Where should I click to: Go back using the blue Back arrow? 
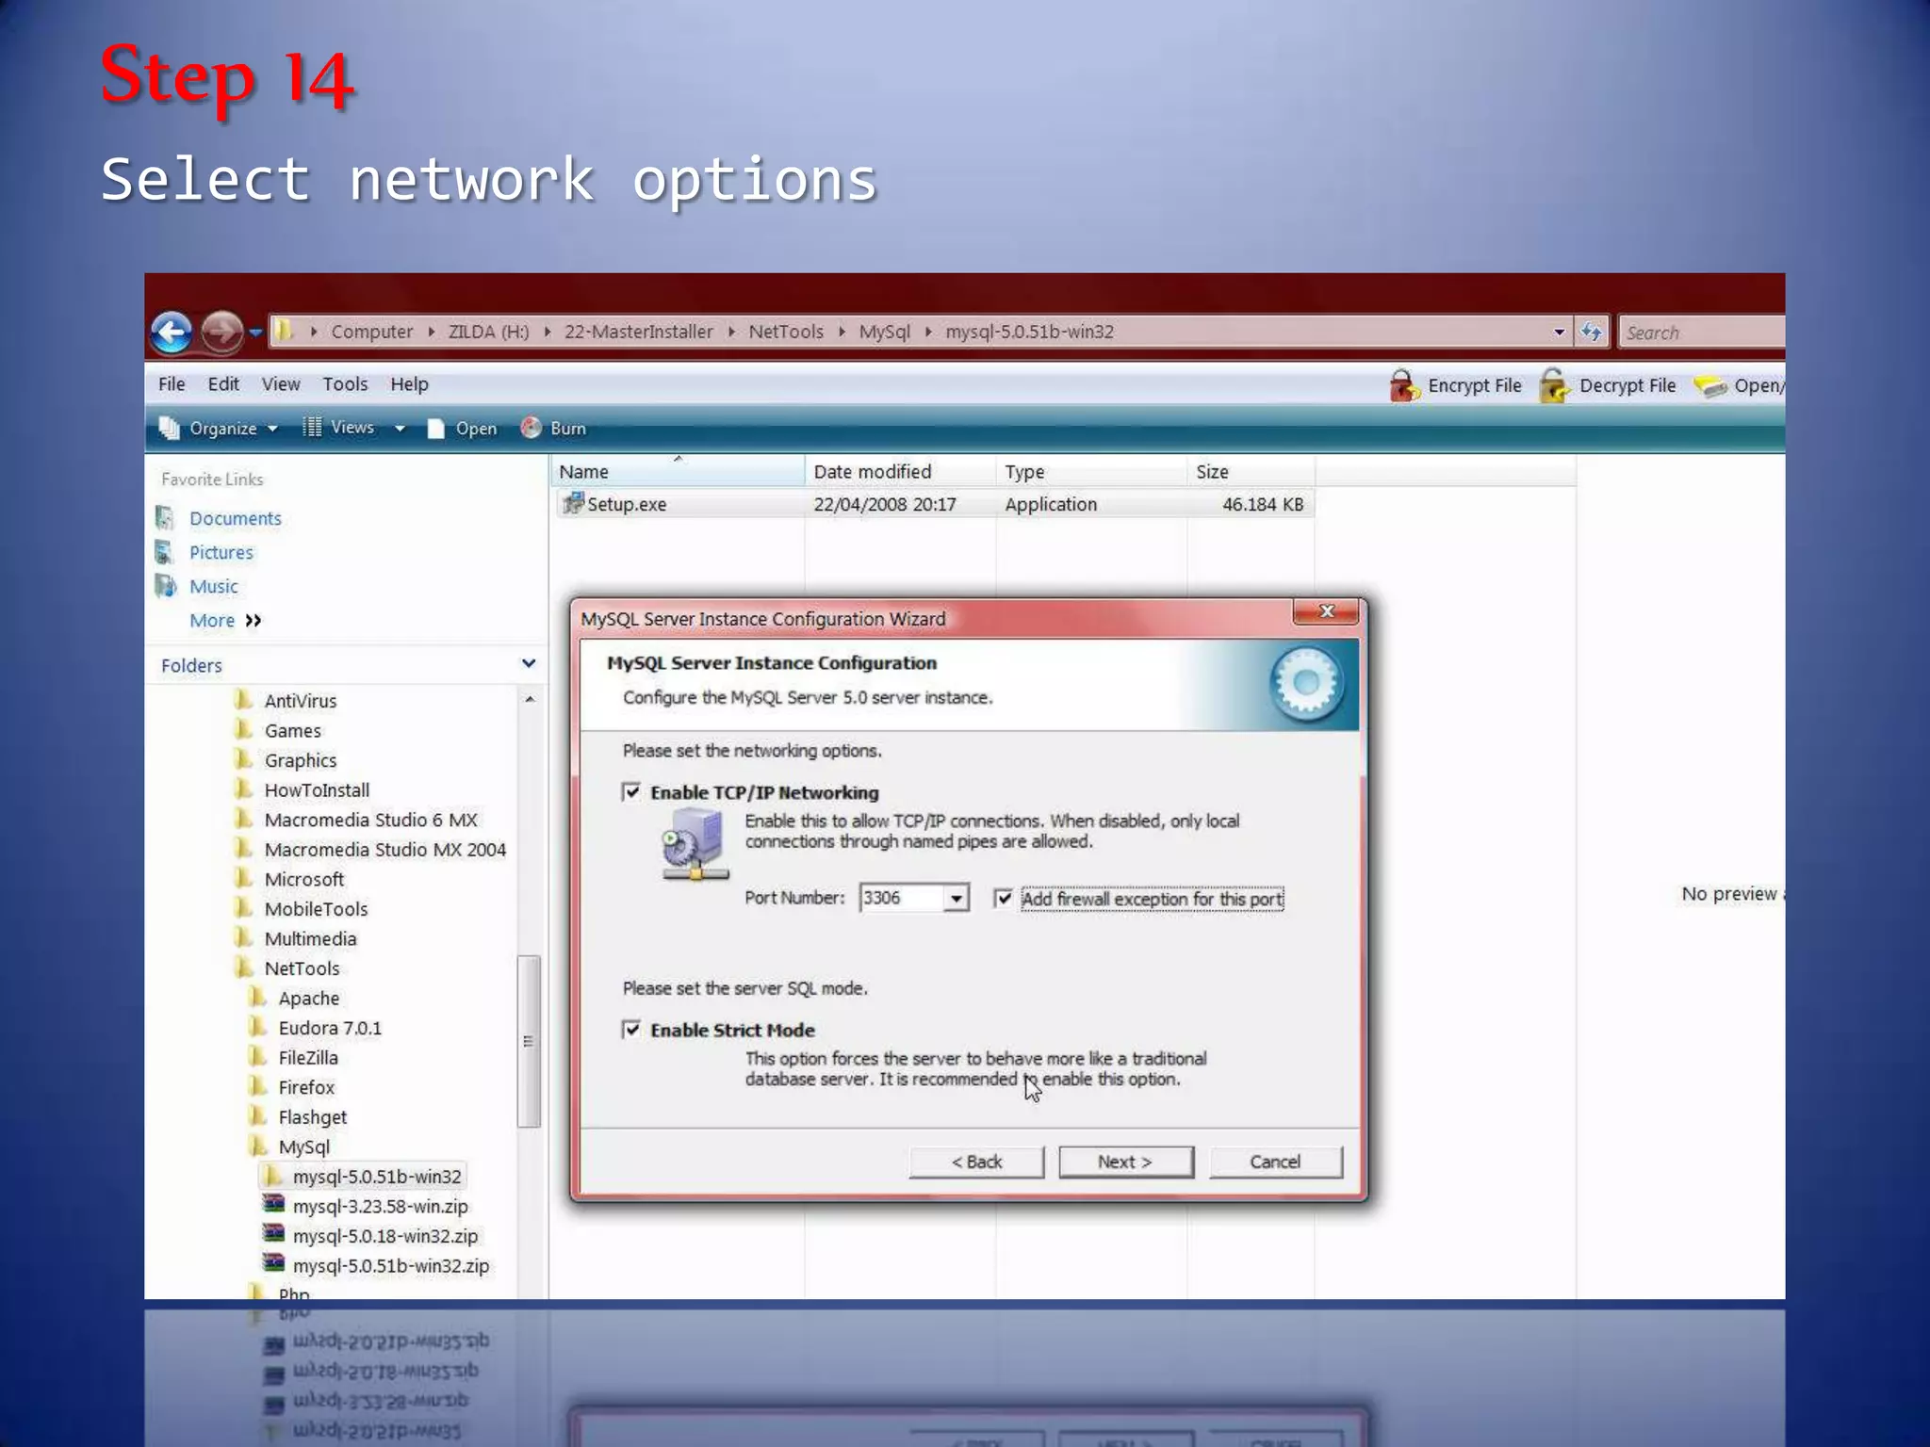tap(172, 333)
